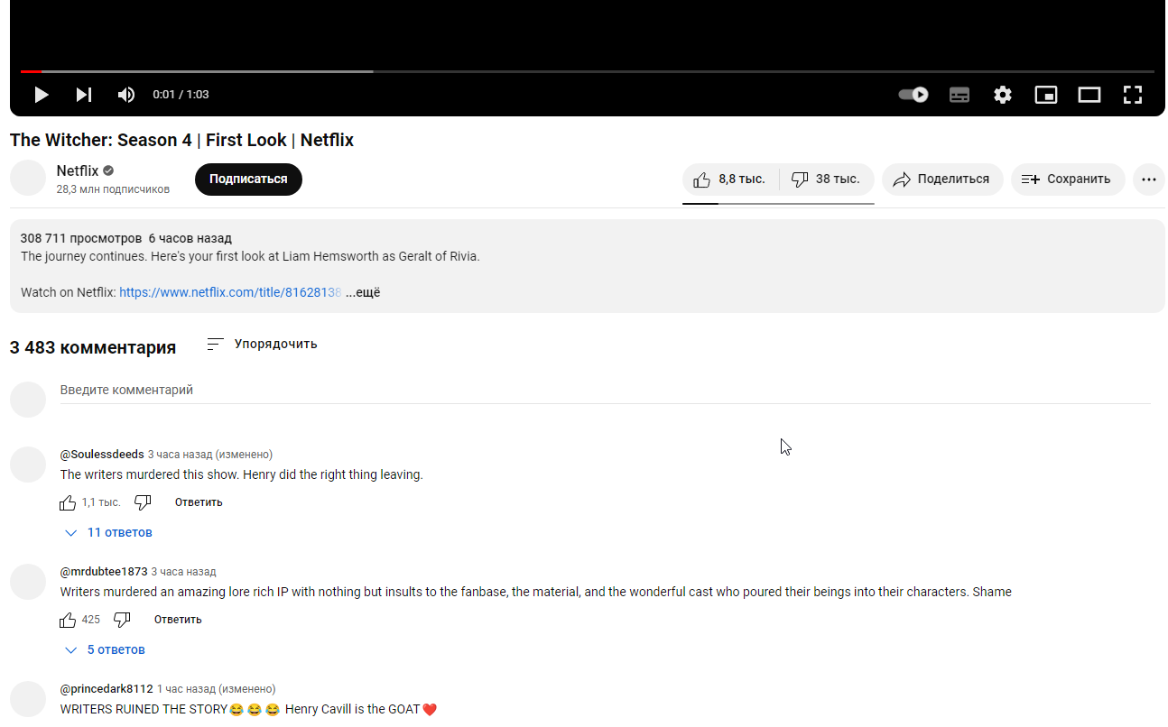Enable theater mode view
This screenshot has width=1168, height=727.
point(1089,95)
